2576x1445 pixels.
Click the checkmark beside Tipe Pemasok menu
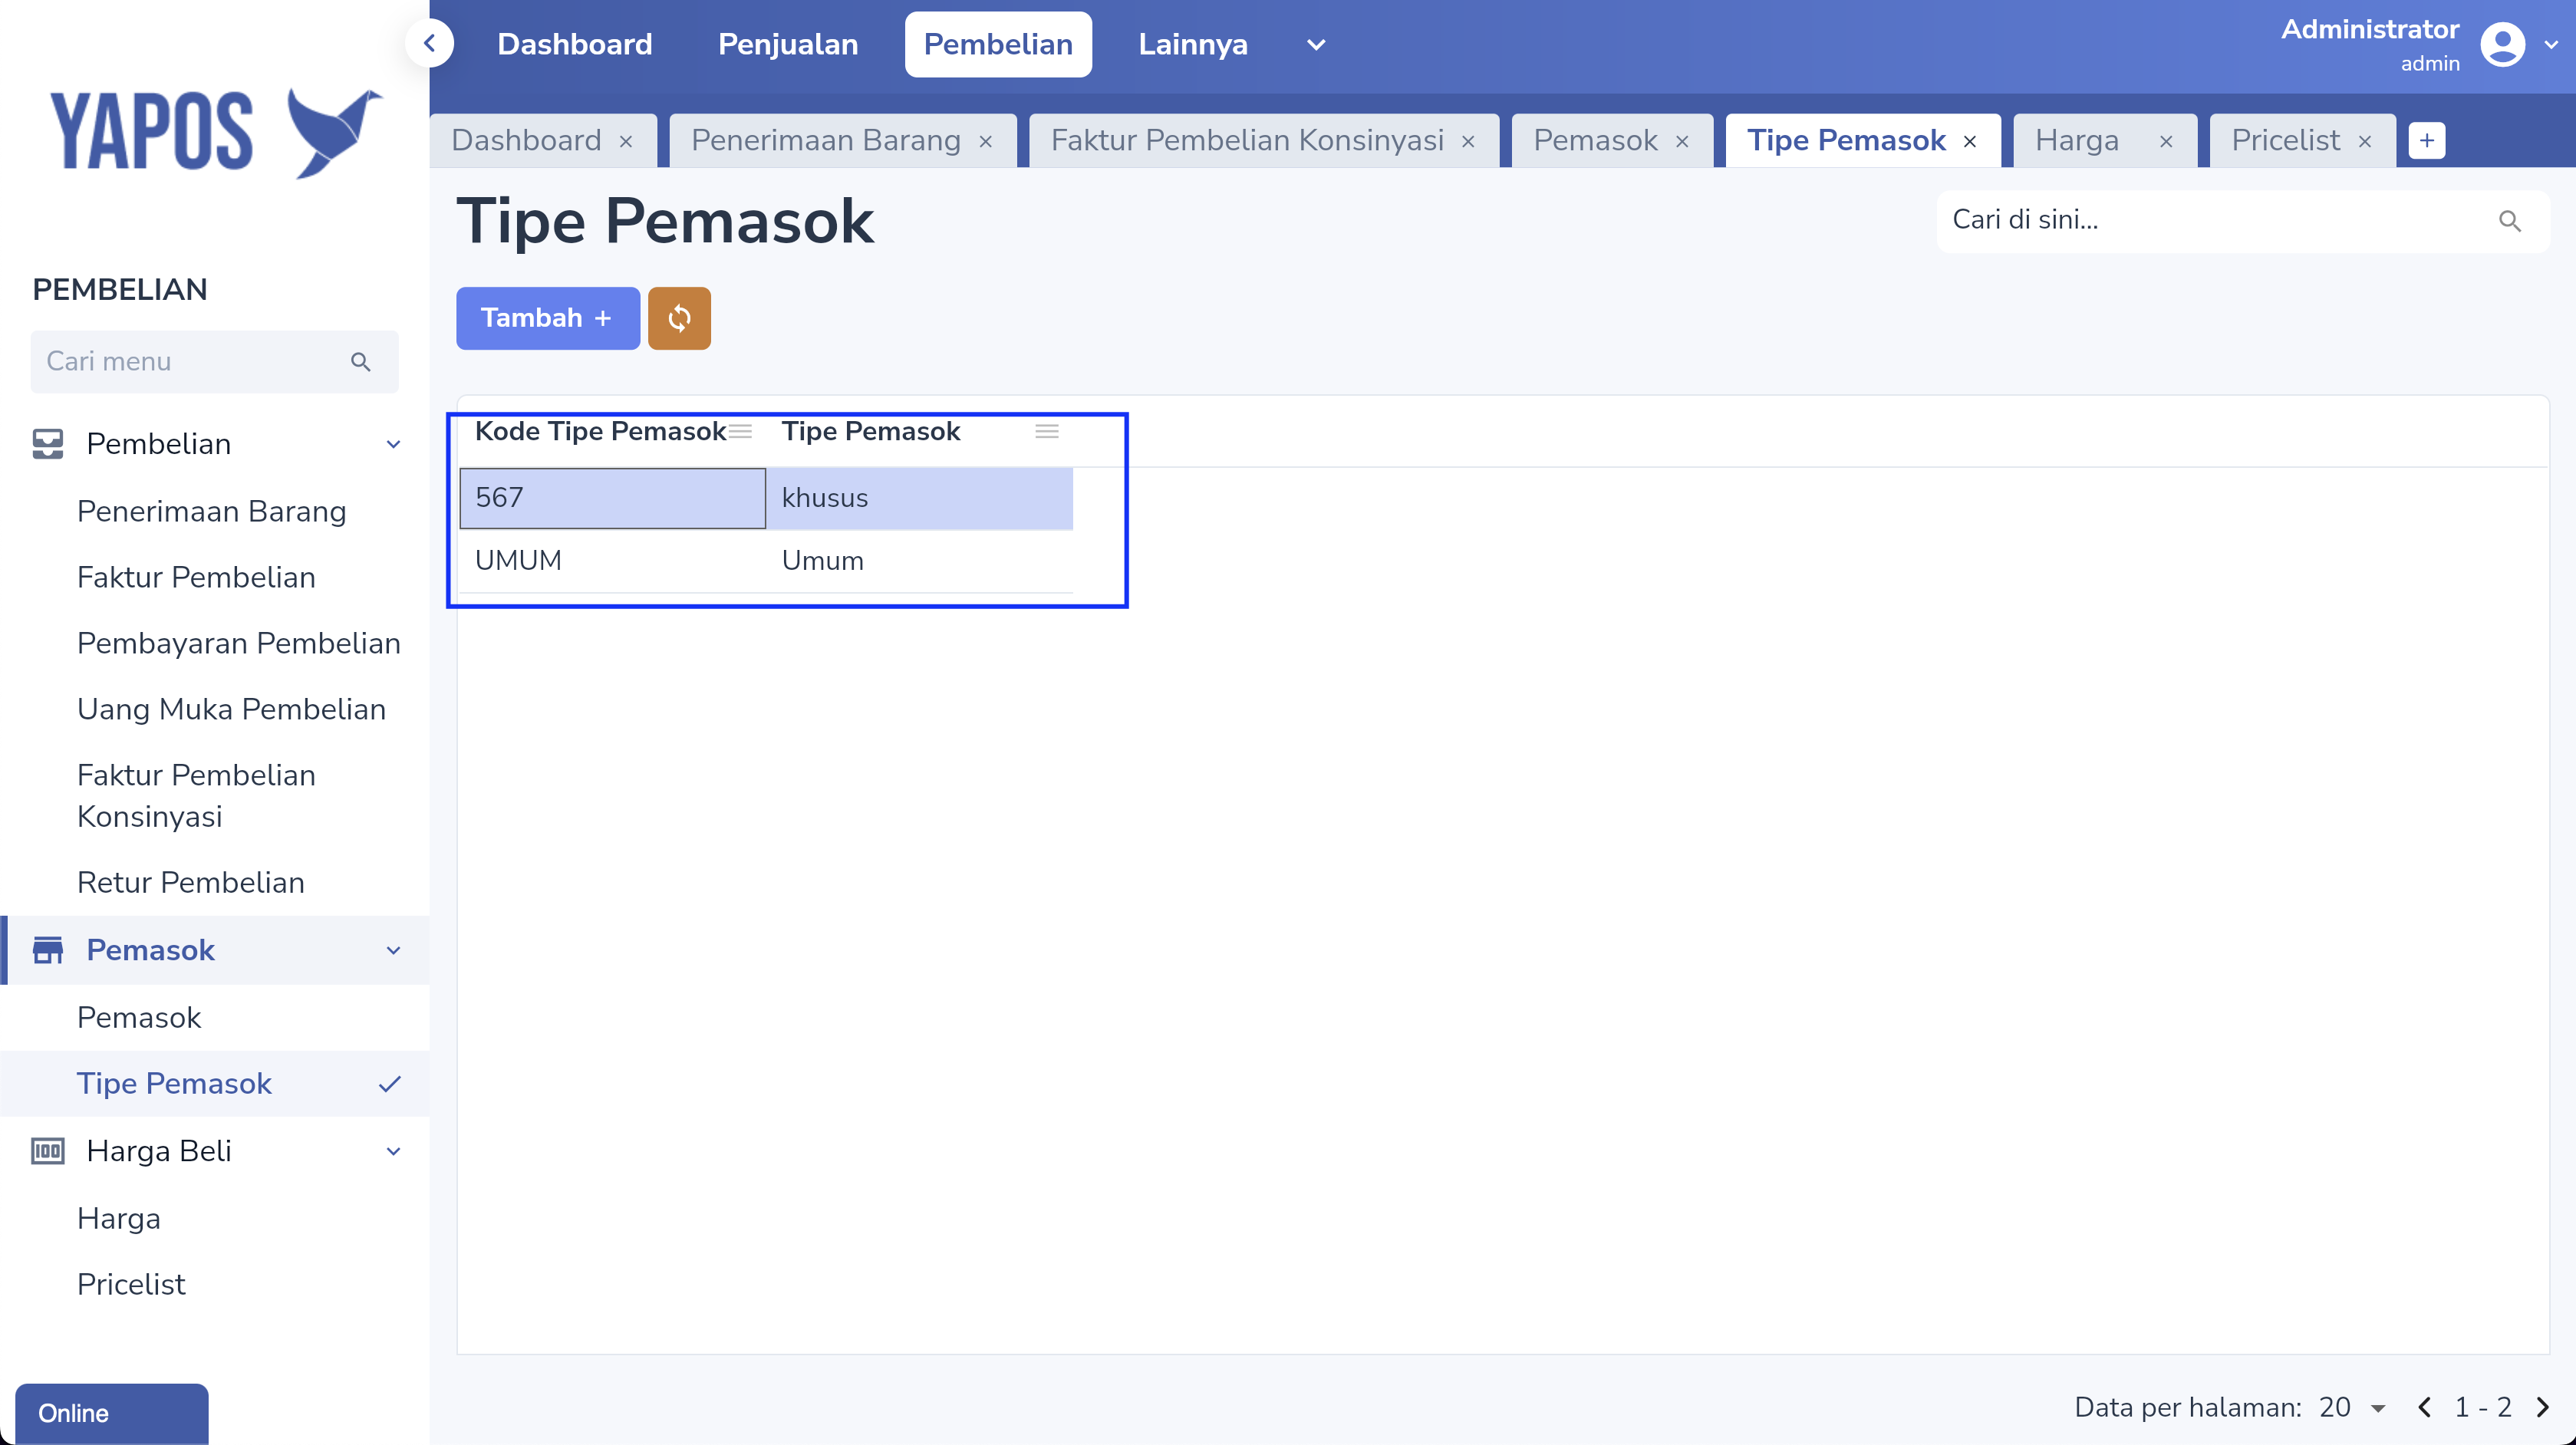[x=390, y=1084]
